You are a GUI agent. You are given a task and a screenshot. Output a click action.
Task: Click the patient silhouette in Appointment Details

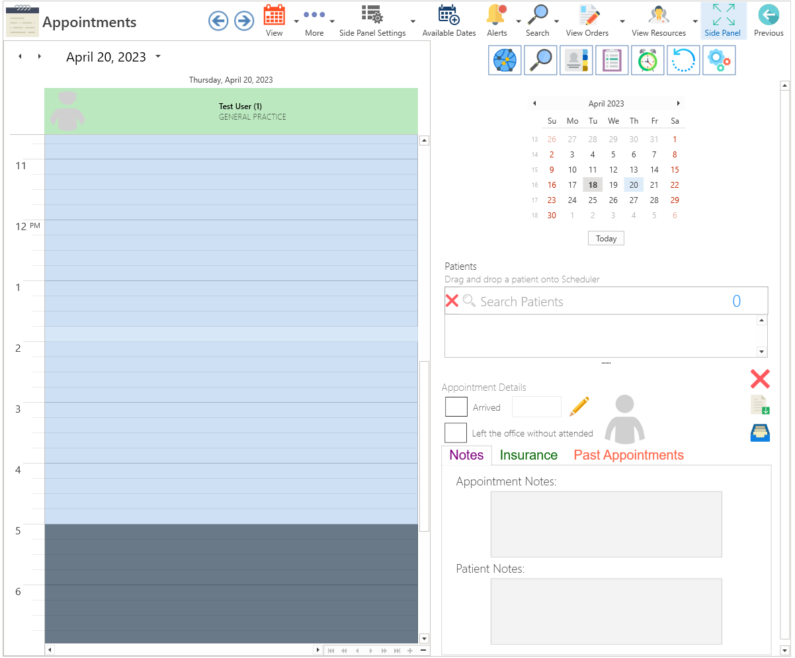point(624,419)
